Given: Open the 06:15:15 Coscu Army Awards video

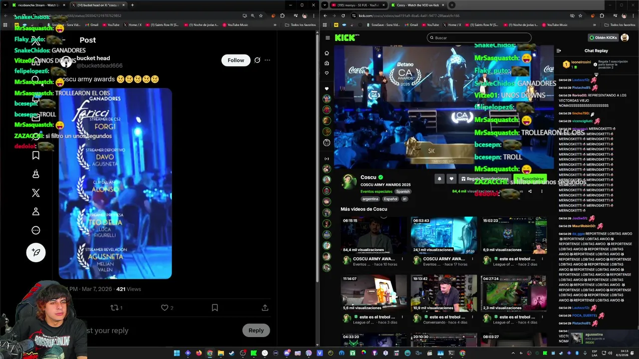Looking at the screenshot, I should click(374, 235).
